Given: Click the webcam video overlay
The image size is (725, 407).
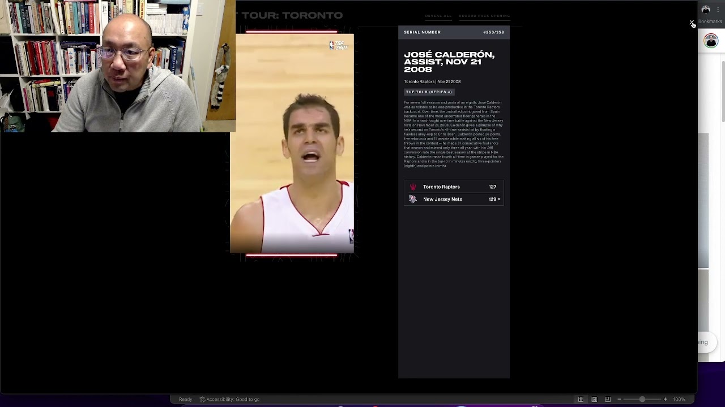Looking at the screenshot, I should (x=118, y=66).
